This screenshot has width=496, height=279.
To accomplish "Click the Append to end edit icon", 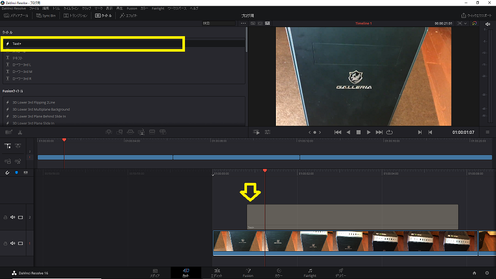I will pos(119,132).
